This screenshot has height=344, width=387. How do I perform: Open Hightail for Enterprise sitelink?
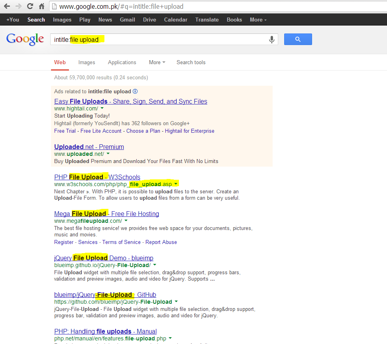tap(190, 131)
